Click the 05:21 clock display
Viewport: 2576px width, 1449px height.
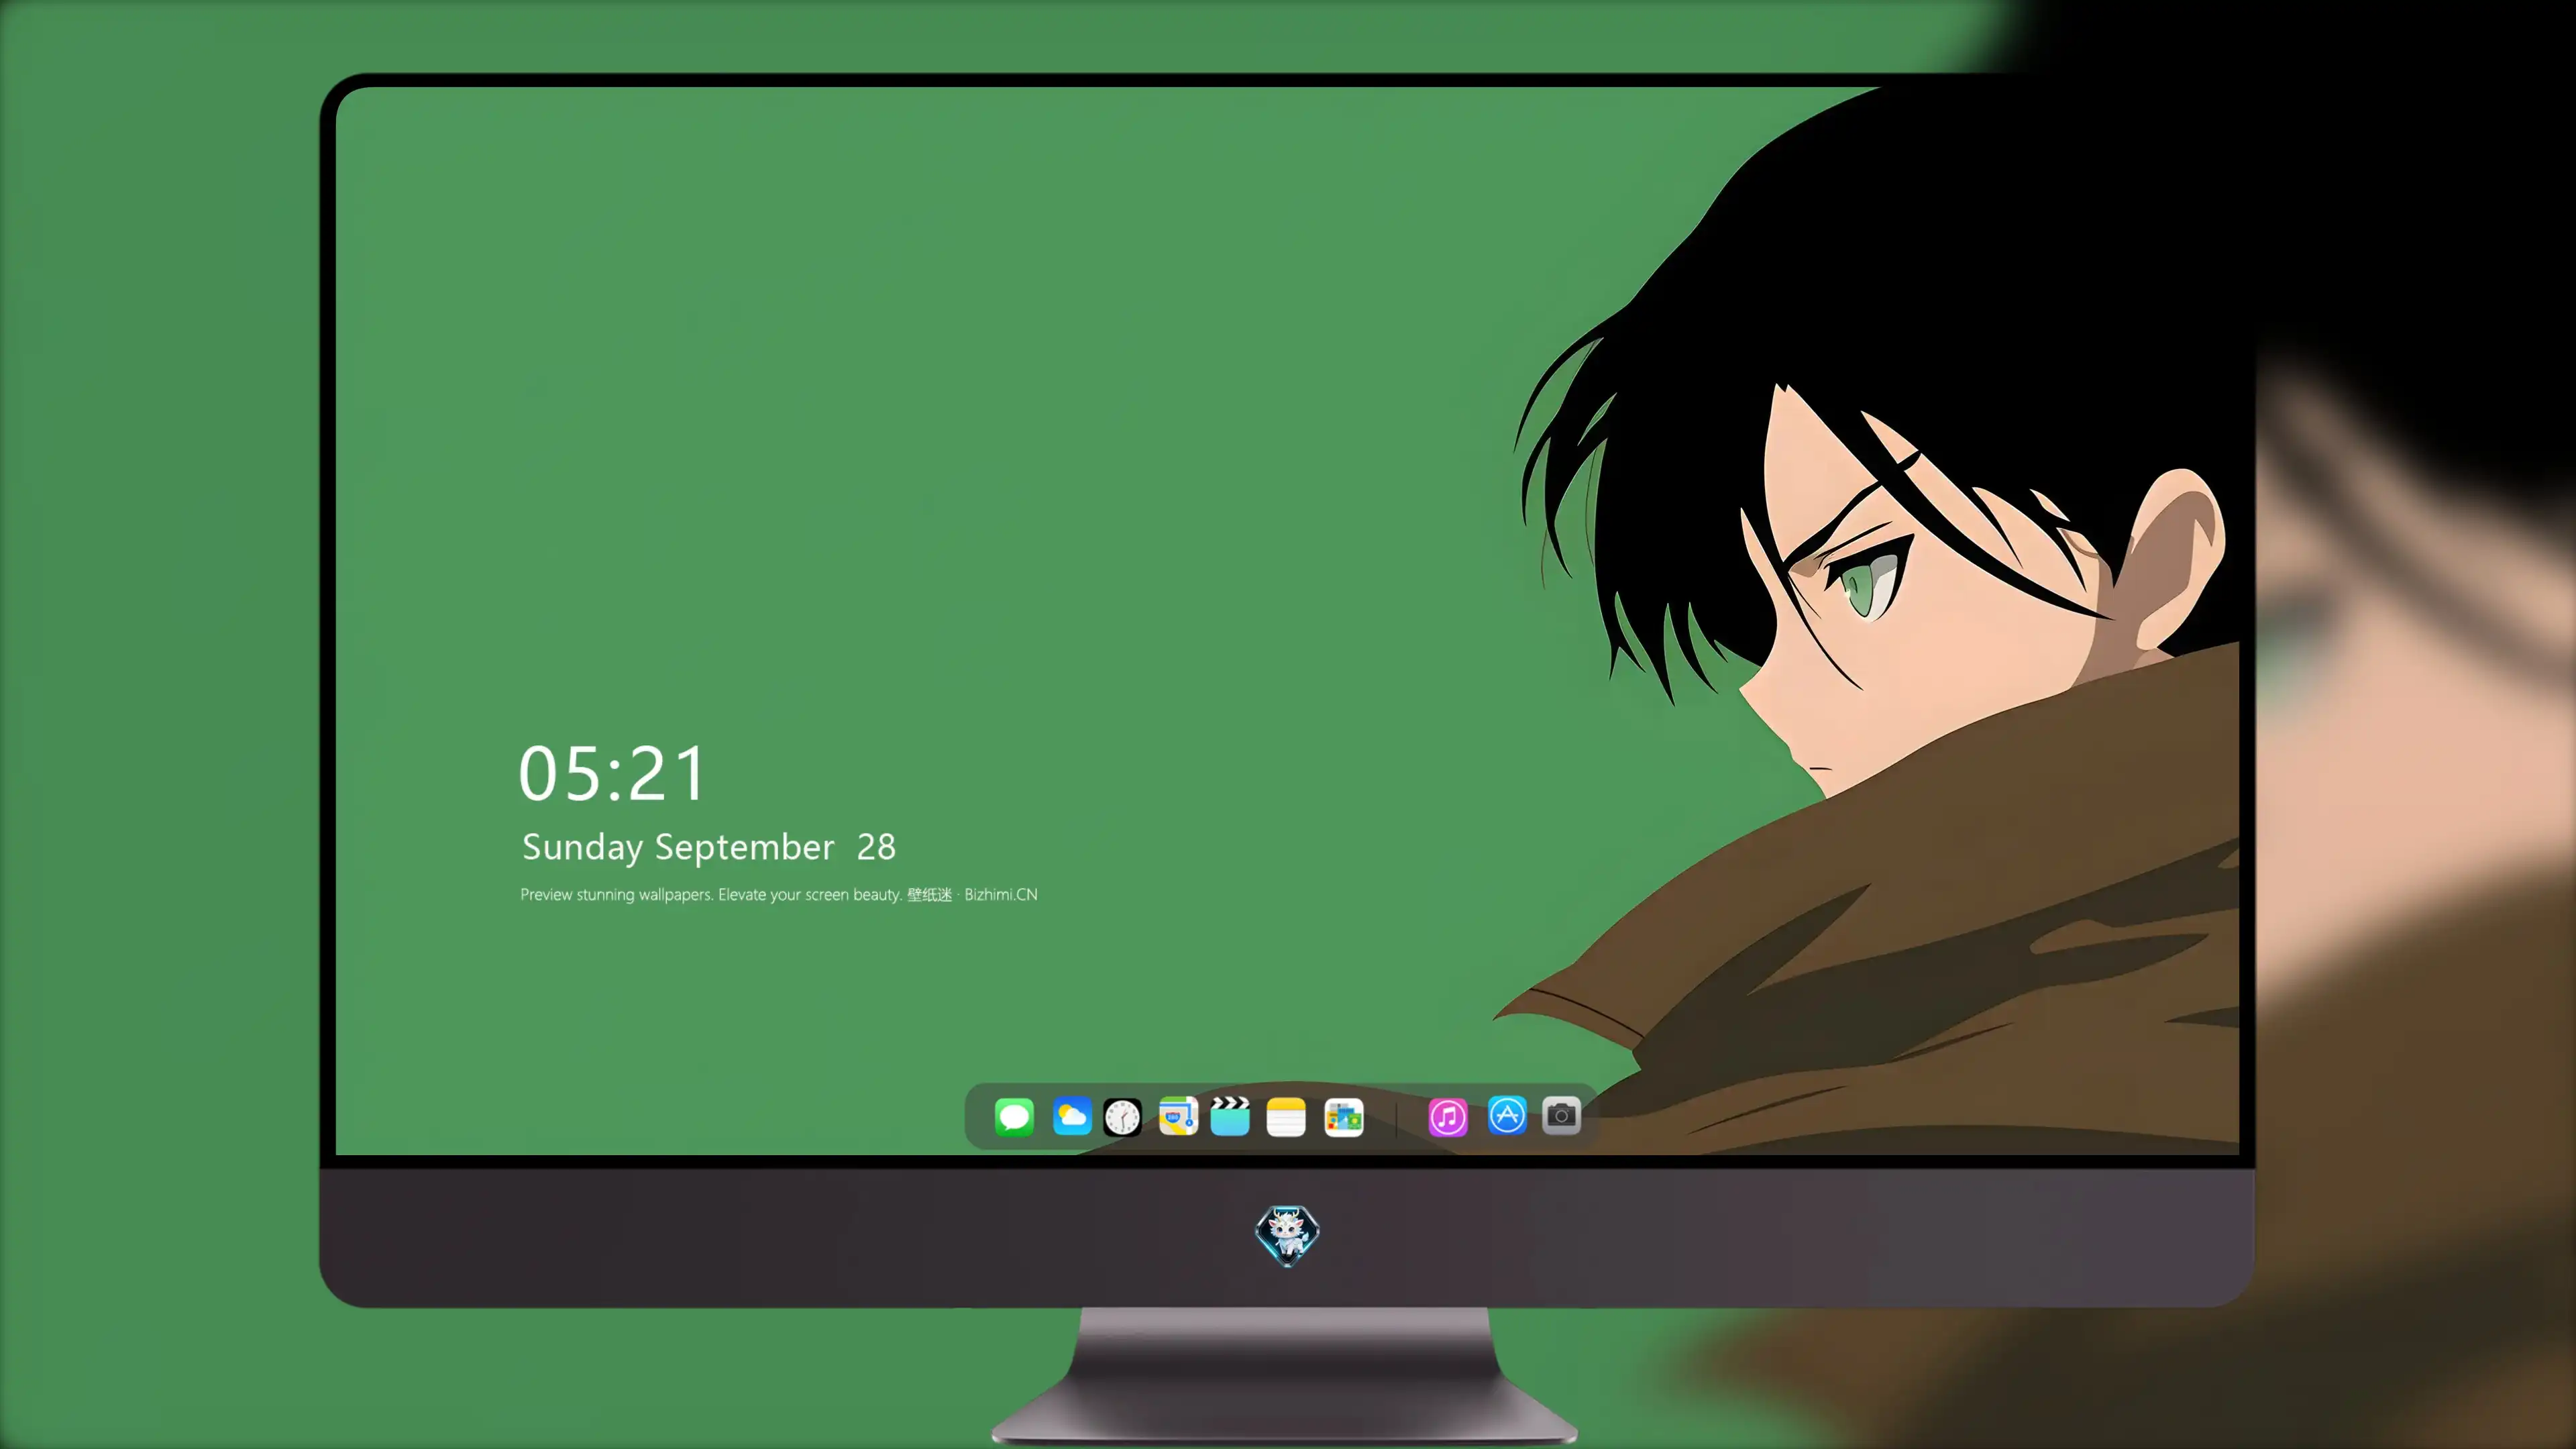point(612,773)
